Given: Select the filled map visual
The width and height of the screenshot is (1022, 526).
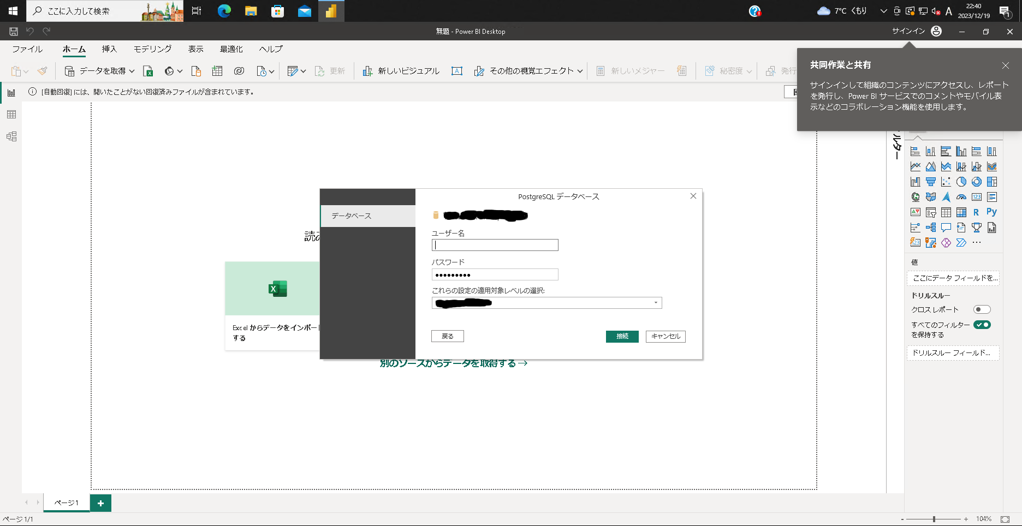Looking at the screenshot, I should 931,197.
